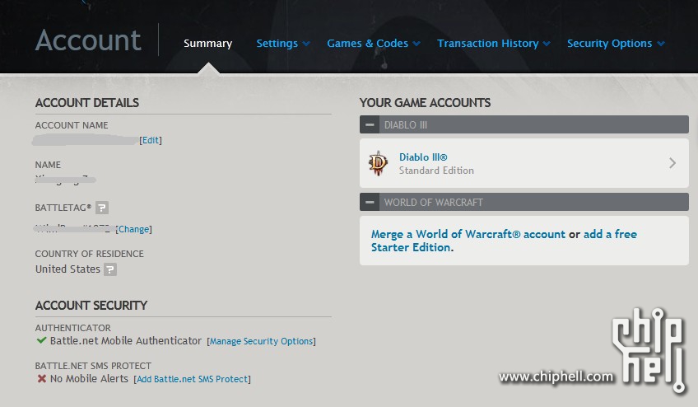Click the BATTLE.NET SMS PROTECT label
Screen dimensions: 698x407
tap(93, 366)
